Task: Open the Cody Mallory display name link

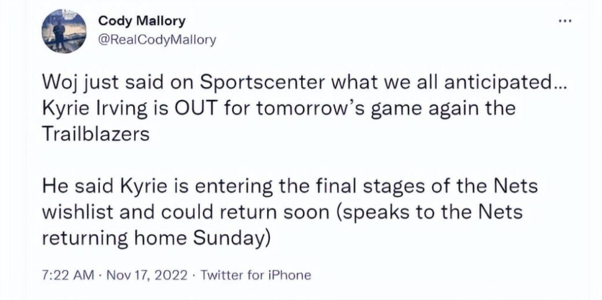Action: (x=142, y=21)
